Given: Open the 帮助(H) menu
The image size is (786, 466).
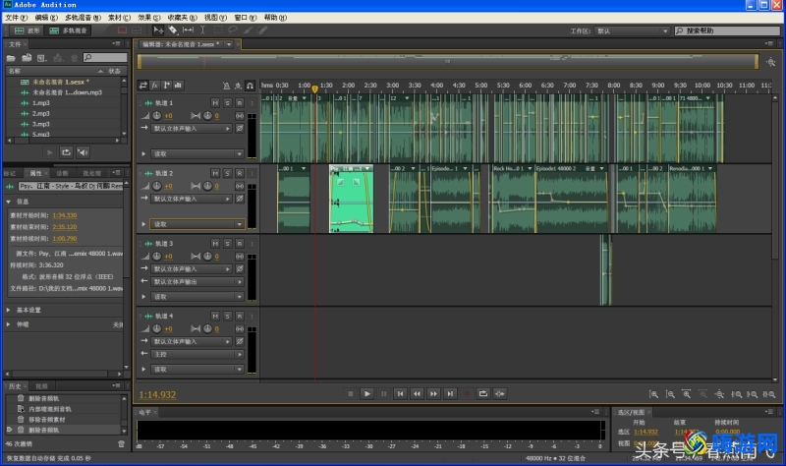Looking at the screenshot, I should point(275,18).
